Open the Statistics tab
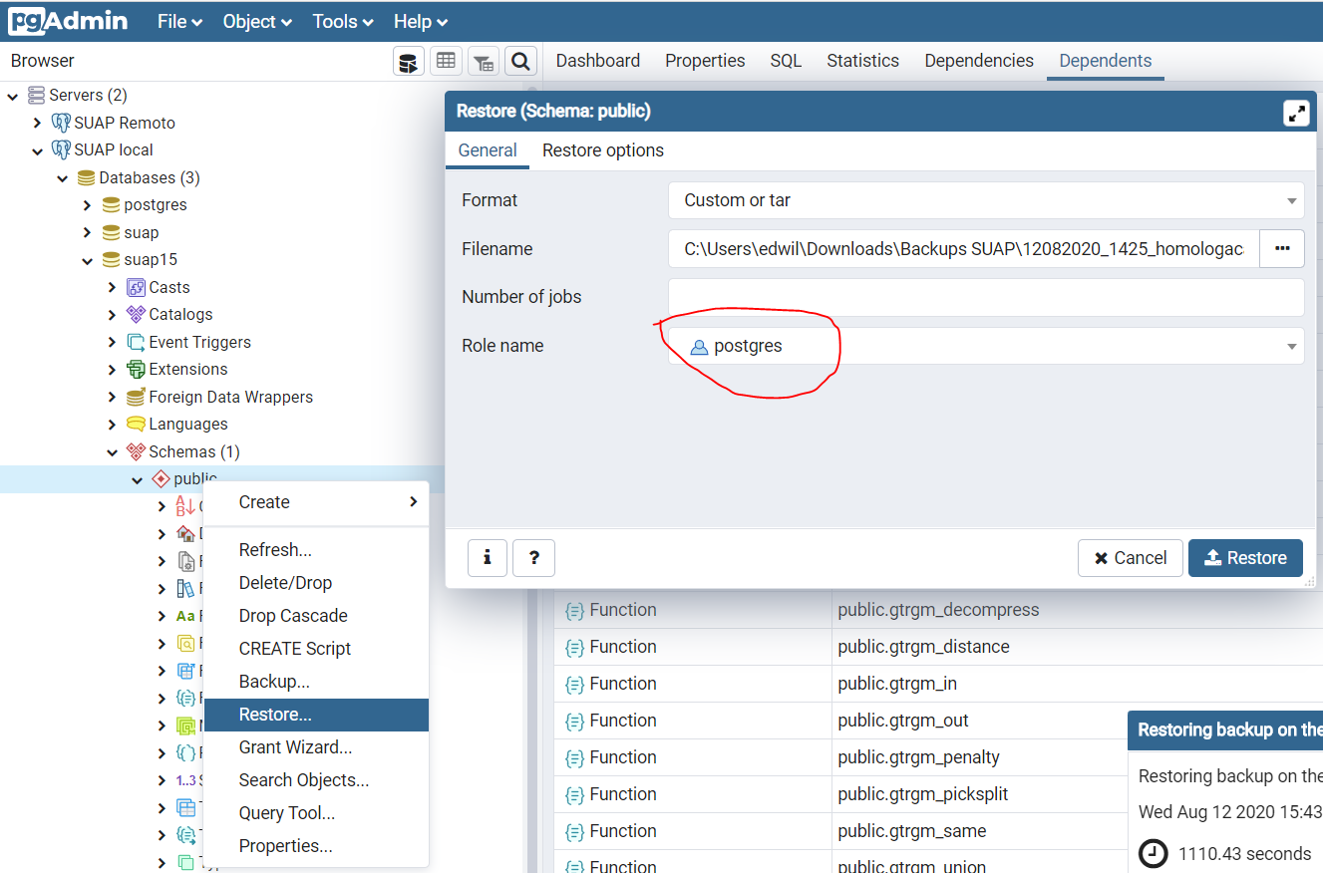This screenshot has height=873, width=1323. (862, 61)
